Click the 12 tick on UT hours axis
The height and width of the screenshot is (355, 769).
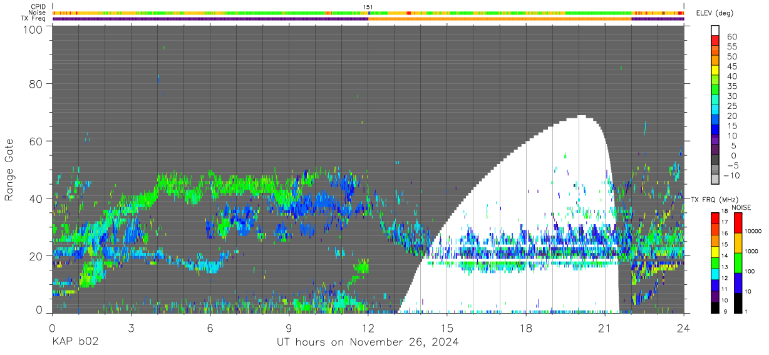[x=368, y=327]
